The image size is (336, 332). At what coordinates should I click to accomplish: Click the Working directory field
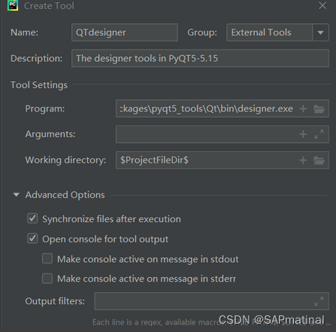click(x=222, y=160)
